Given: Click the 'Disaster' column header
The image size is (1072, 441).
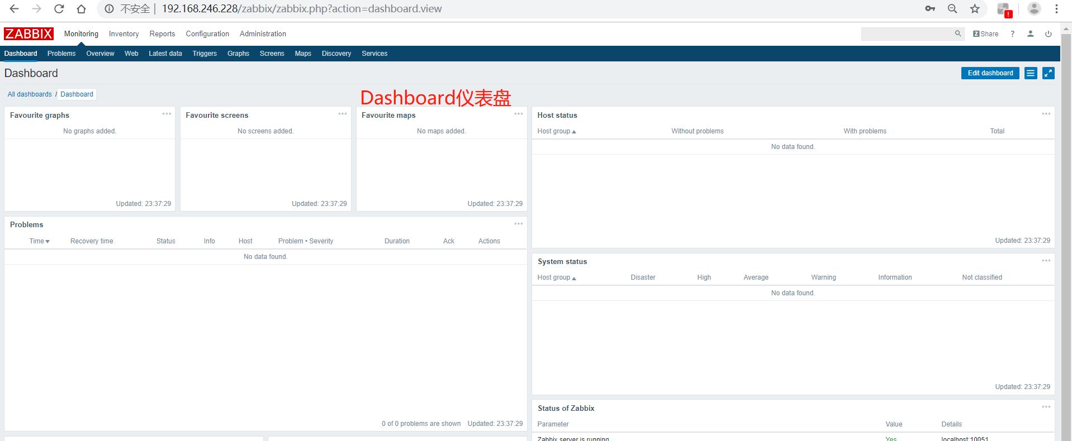Looking at the screenshot, I should (x=643, y=277).
